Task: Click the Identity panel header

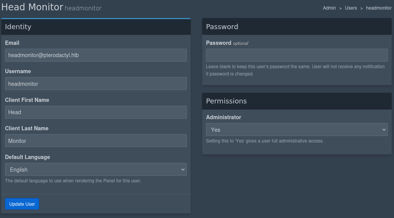Action: 18,27
